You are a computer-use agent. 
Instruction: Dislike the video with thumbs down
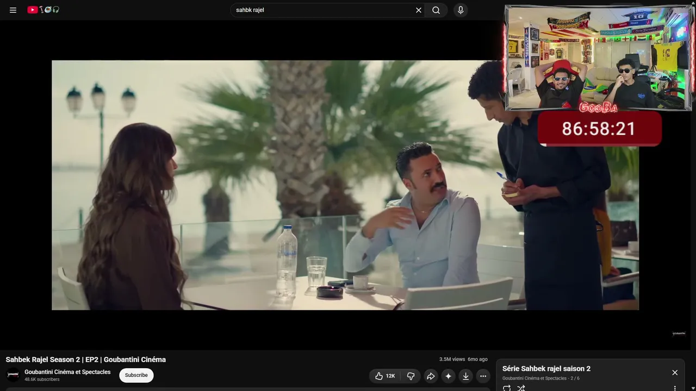coord(411,376)
